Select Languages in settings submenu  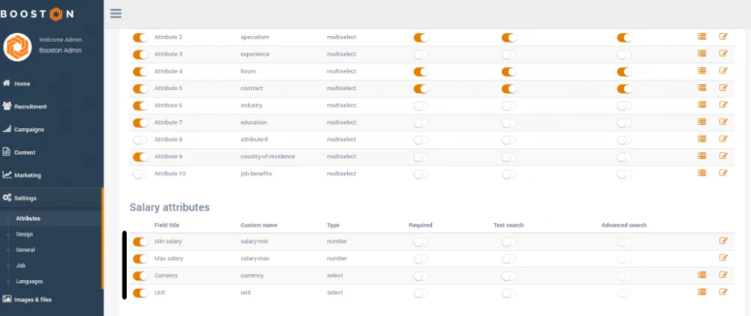tap(29, 281)
